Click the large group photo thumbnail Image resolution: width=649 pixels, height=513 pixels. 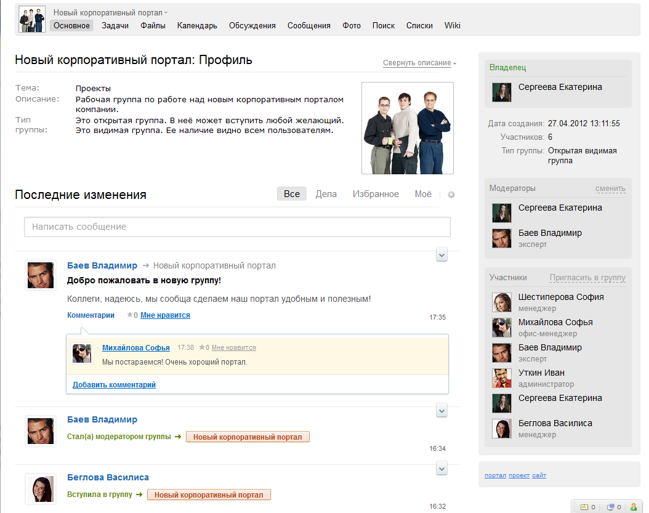[x=408, y=128]
